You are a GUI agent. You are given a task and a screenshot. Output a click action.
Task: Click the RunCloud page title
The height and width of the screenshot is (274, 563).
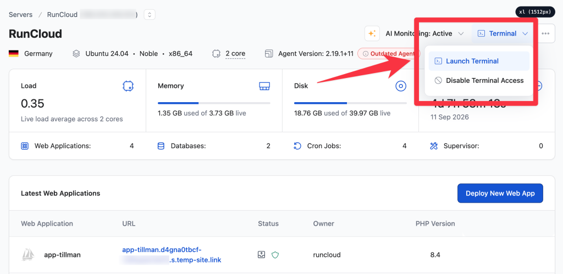tap(35, 33)
